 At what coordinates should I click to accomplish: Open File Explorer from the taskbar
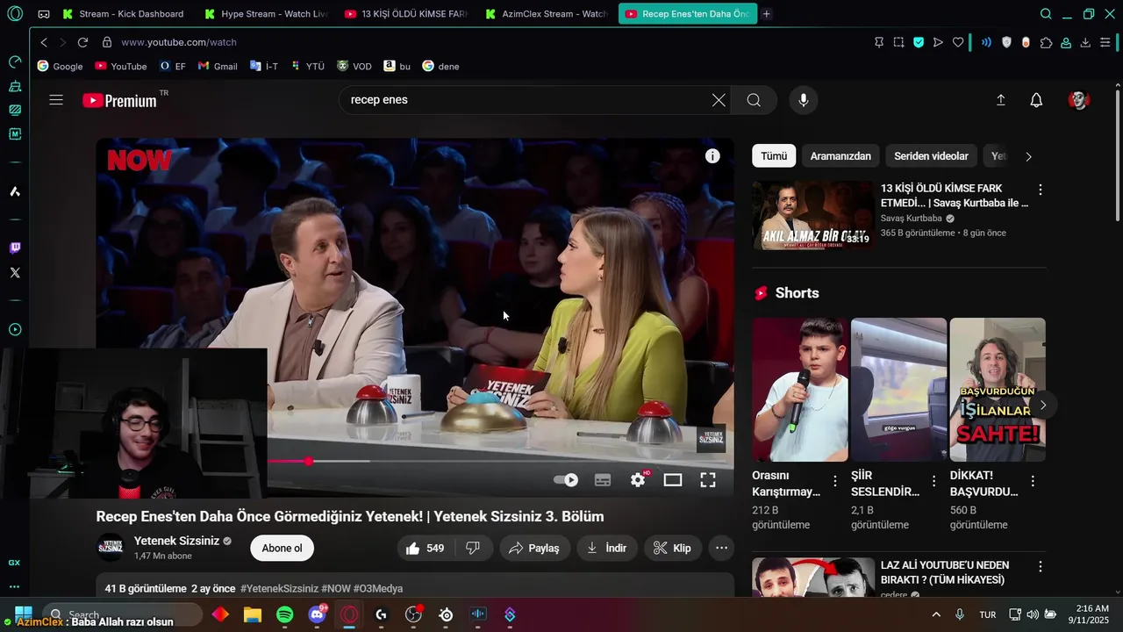(x=253, y=614)
